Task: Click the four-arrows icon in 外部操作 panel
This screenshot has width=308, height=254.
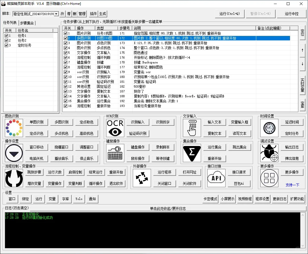Action: coord(142,178)
